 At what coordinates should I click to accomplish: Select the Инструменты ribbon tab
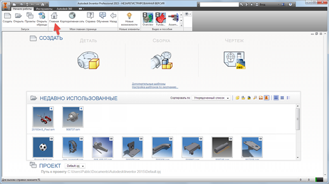44,9
